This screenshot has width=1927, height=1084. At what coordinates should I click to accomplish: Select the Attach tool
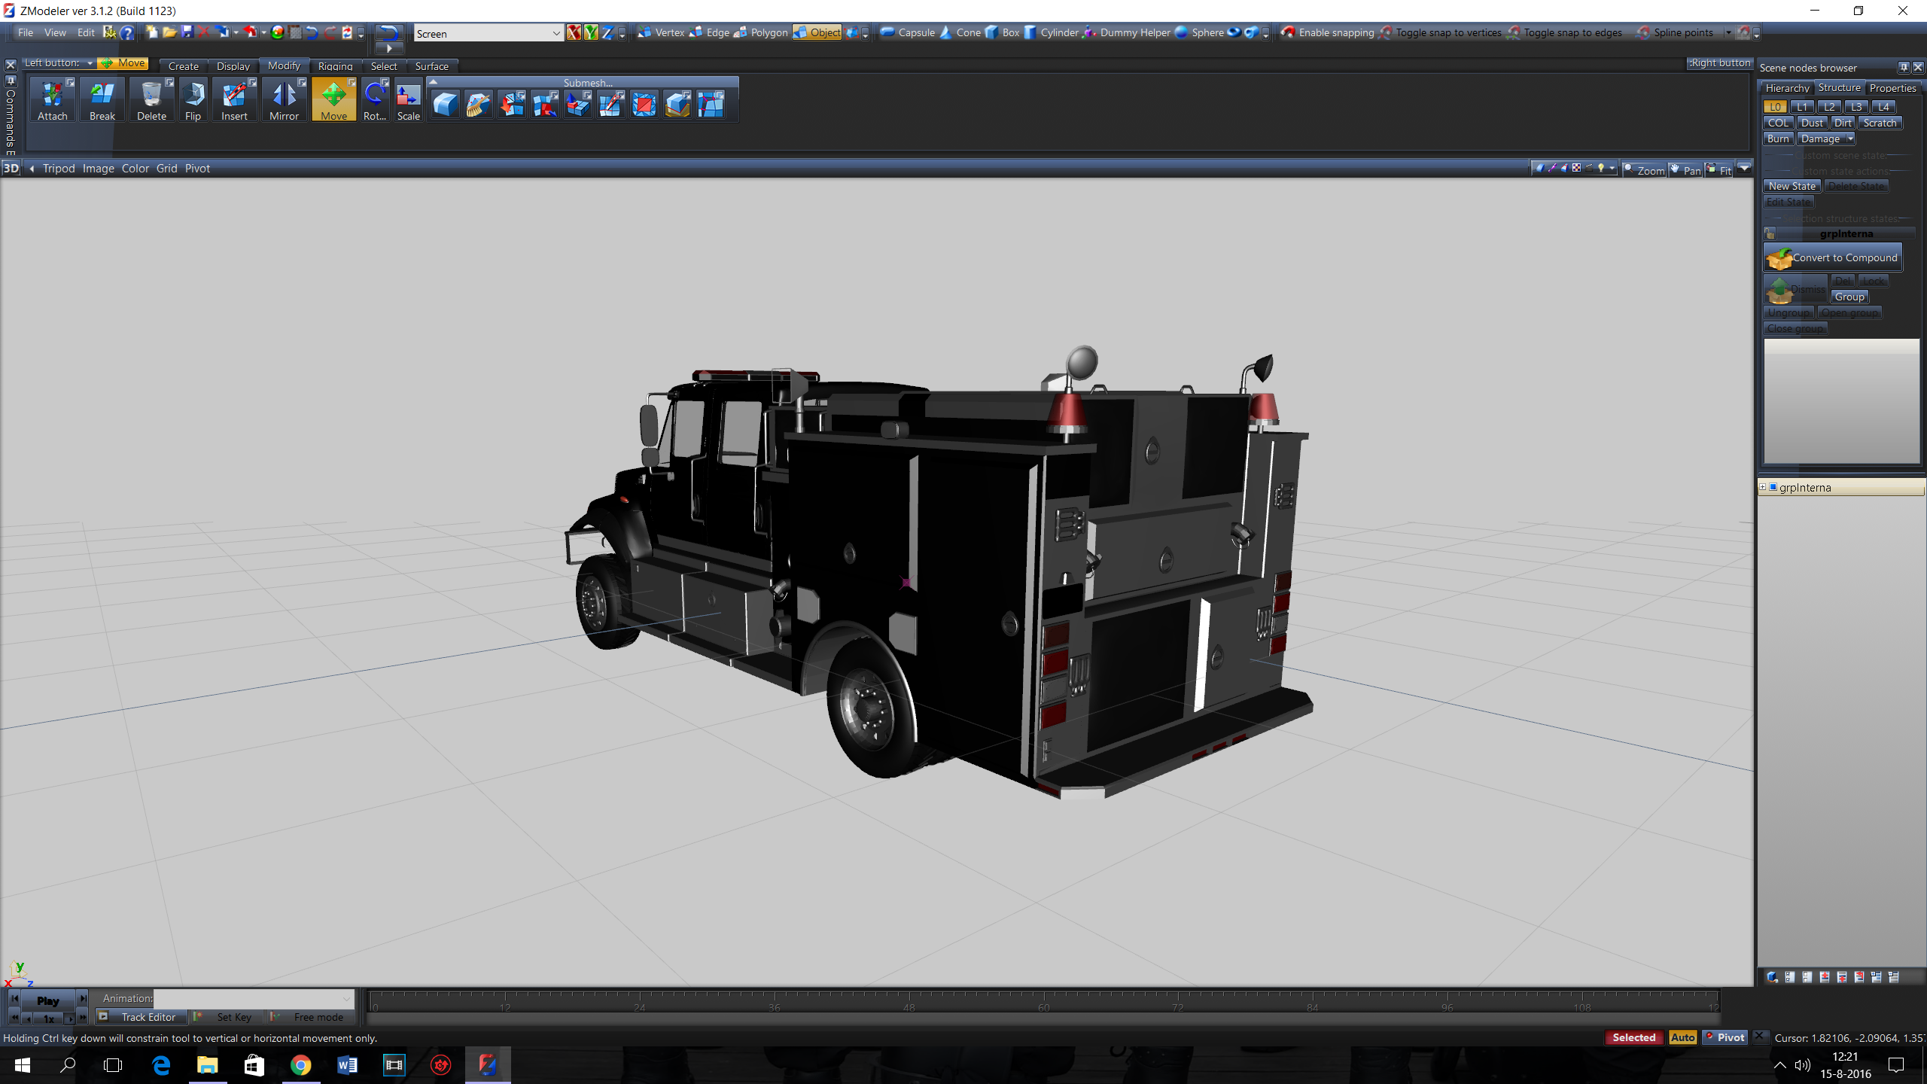pos(53,100)
